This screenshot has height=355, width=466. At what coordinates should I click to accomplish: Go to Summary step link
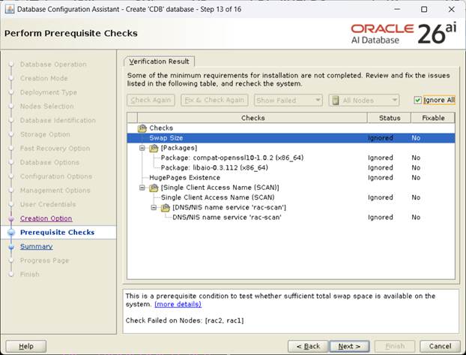pyautogui.click(x=36, y=246)
